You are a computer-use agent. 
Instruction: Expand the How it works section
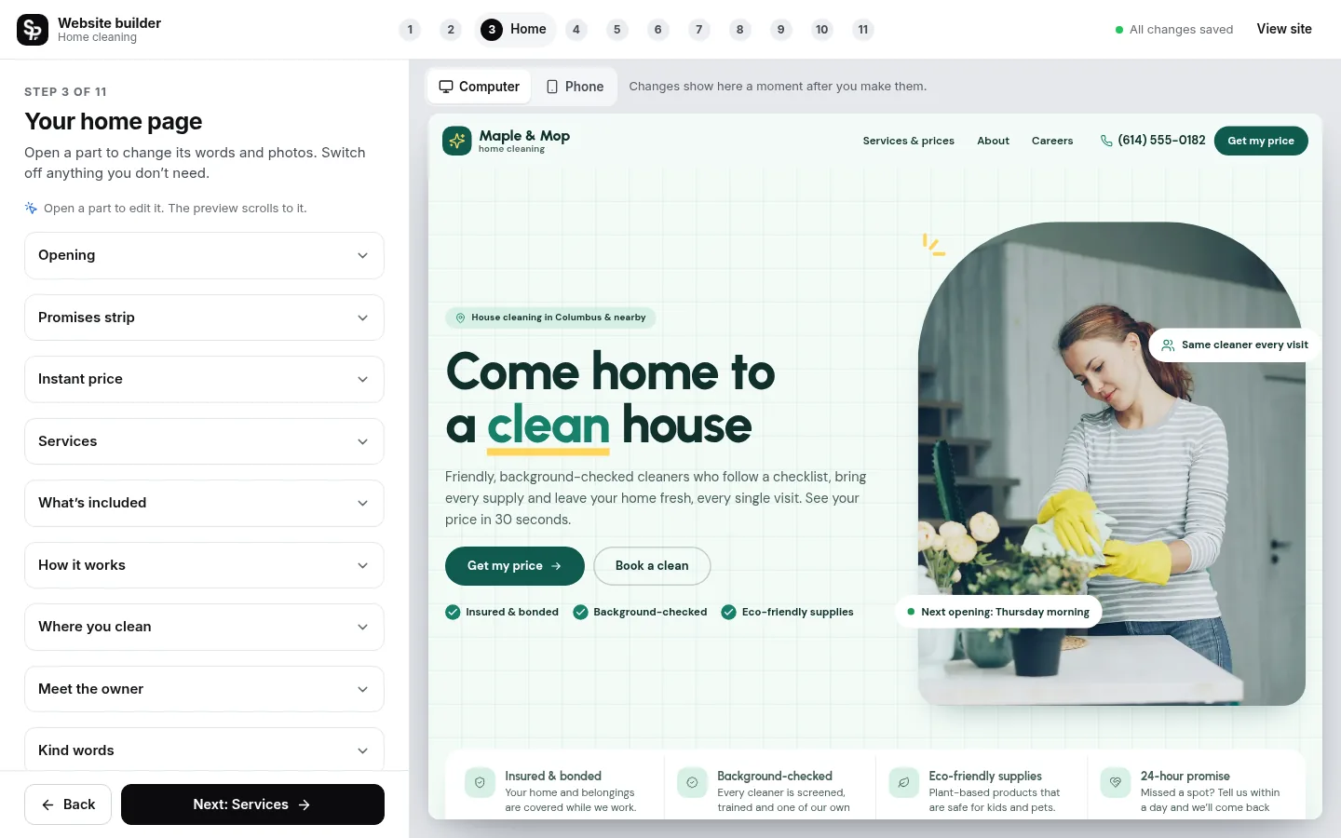pos(204,565)
